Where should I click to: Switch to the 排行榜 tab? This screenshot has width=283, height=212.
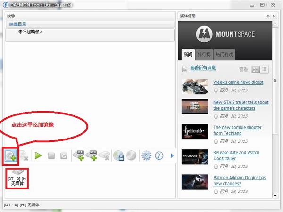tap(204, 55)
